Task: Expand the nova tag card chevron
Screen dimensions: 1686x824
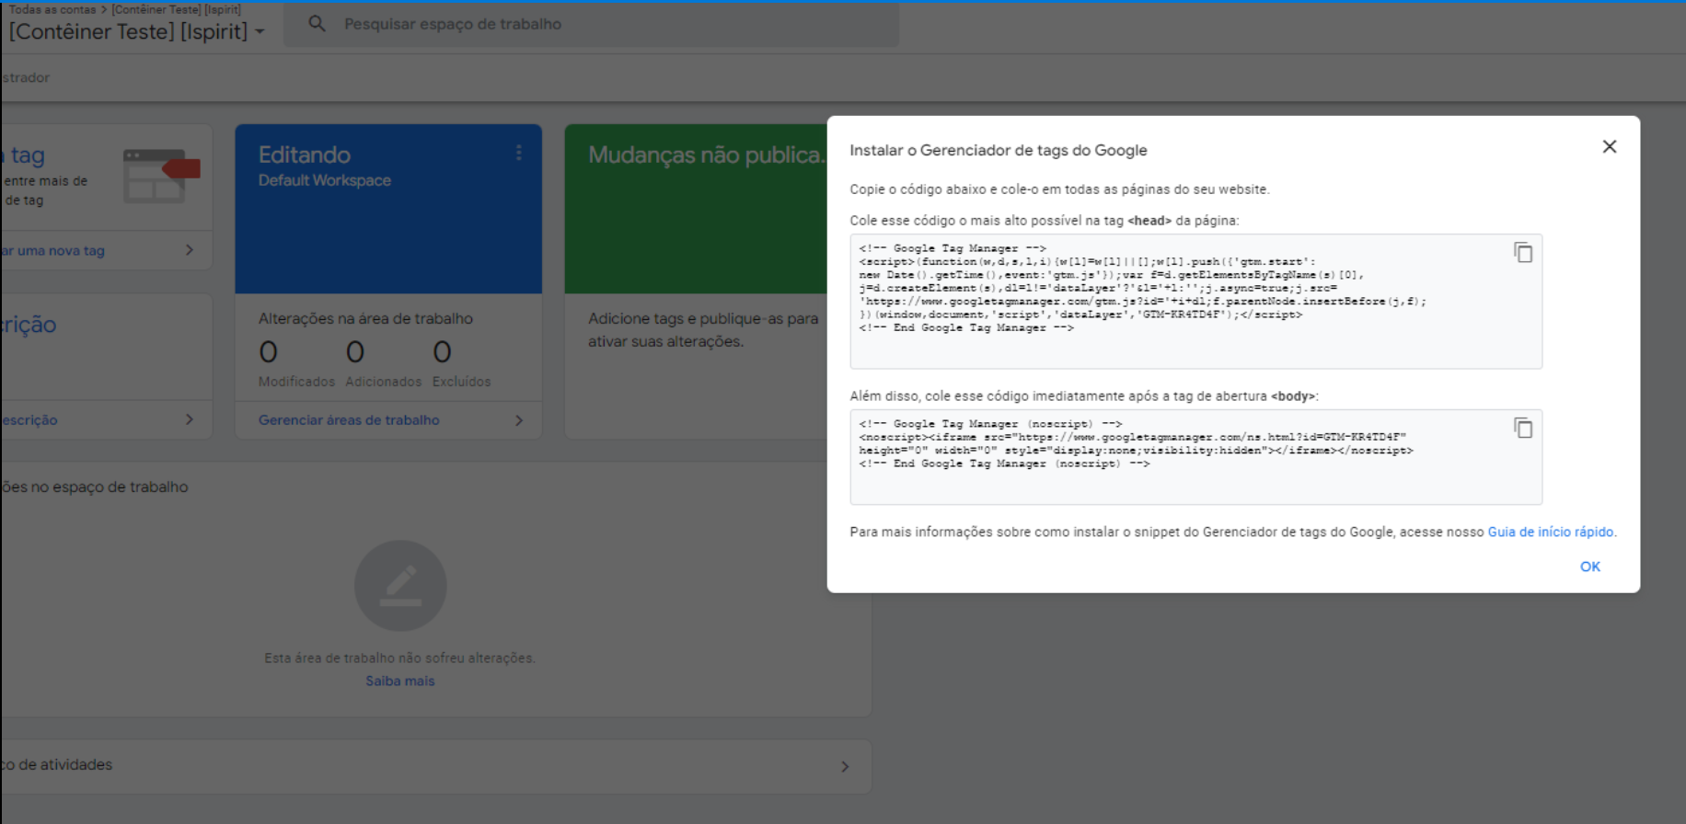Action: pos(190,250)
